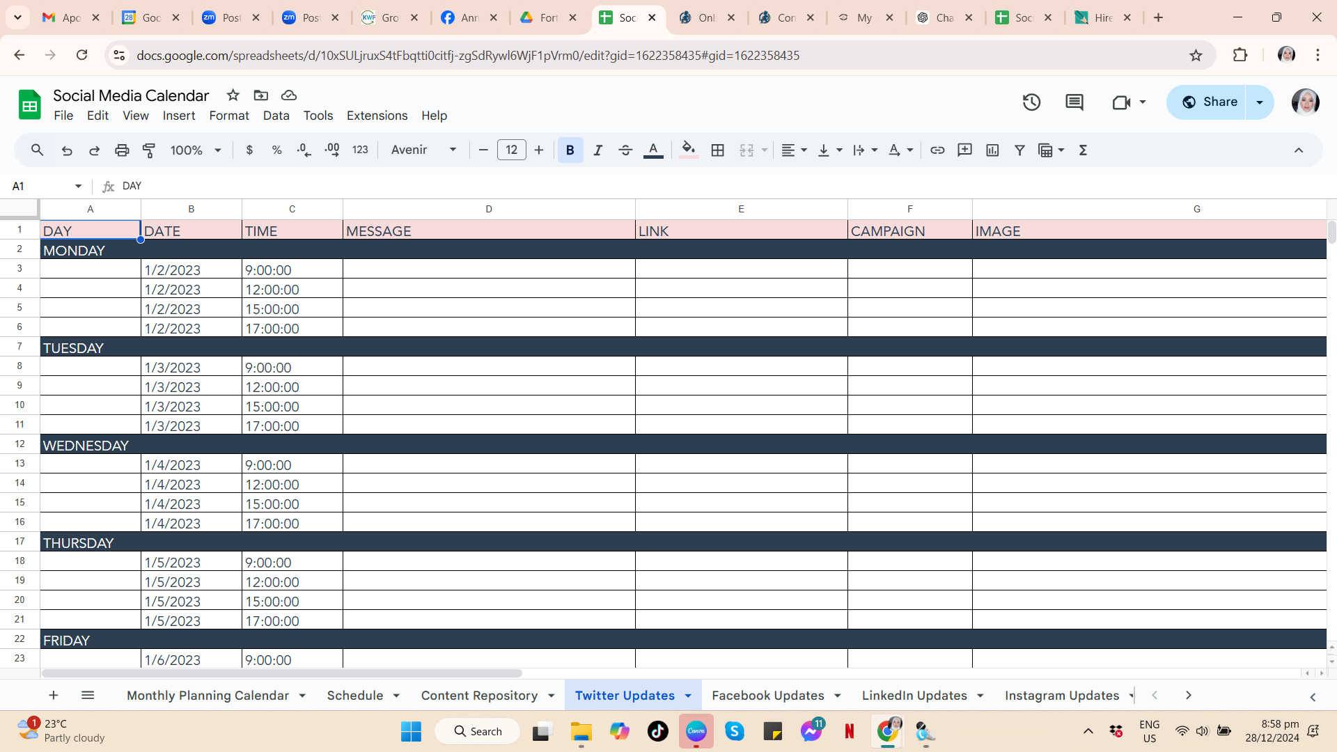Click the insert link icon
1337x752 pixels.
click(x=937, y=150)
